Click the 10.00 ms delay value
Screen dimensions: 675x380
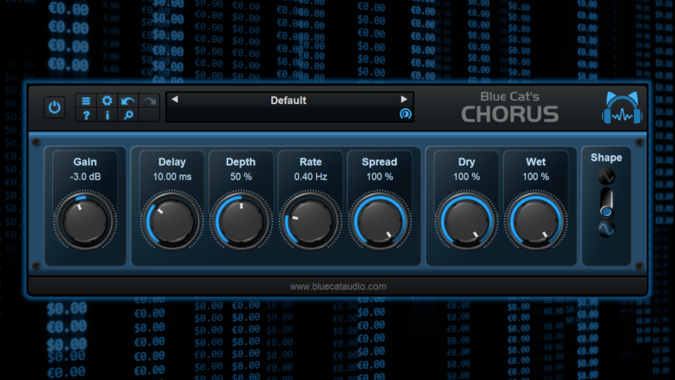172,177
